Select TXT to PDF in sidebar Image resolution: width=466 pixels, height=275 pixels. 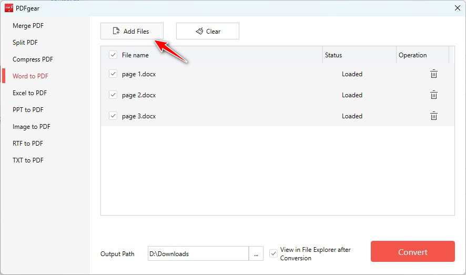click(28, 160)
